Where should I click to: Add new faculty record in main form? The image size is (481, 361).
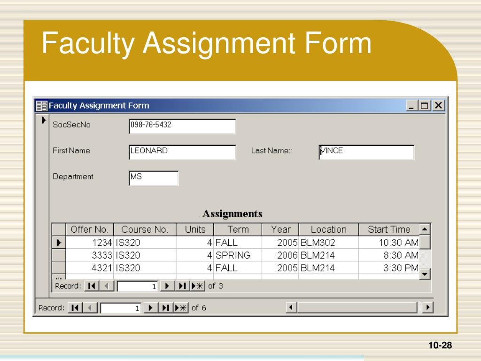tap(181, 308)
